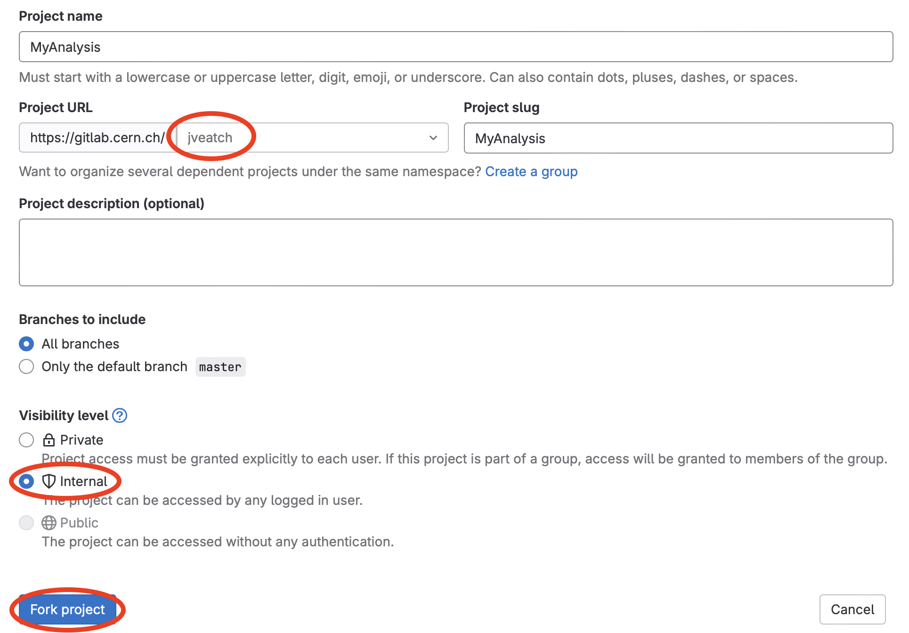Viewport: 909px width, 633px height.
Task: Click the Cancel button
Action: 852,609
